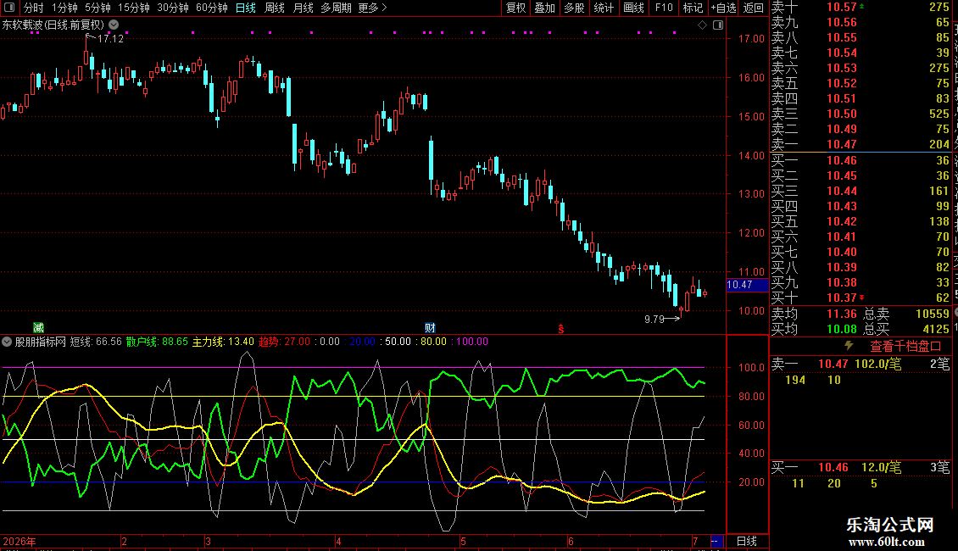Click the 卖一 10.47 102.0/笔 detail row
Viewport: 958px width, 551px height.
[x=861, y=364]
